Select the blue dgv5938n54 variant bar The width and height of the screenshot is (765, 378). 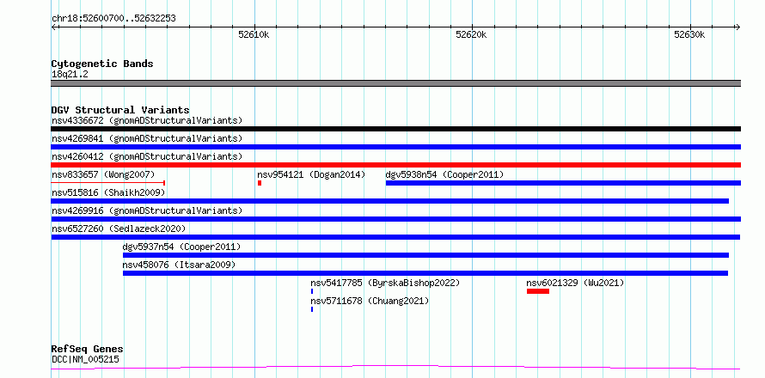coord(563,183)
